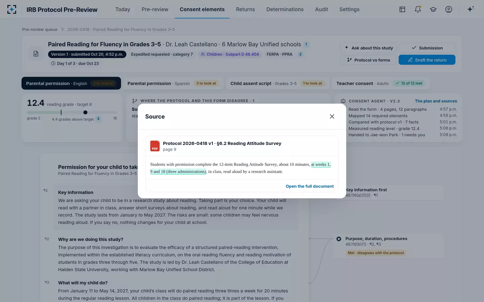The width and height of the screenshot is (484, 302).
Task: Open The plan and sources link
Action: click(436, 101)
